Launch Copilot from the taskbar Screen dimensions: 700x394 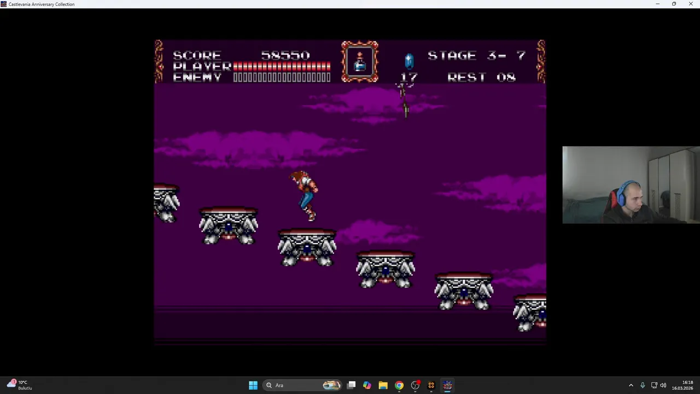point(367,385)
